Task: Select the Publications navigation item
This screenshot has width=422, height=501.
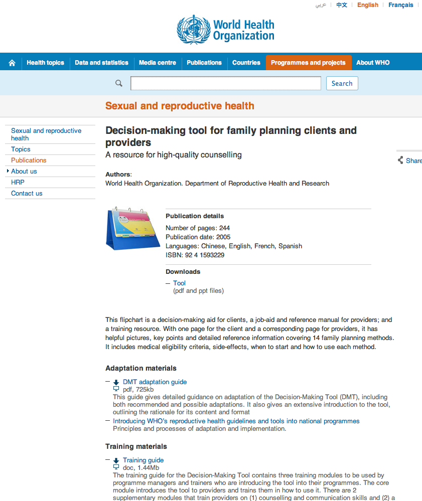Action: [204, 63]
